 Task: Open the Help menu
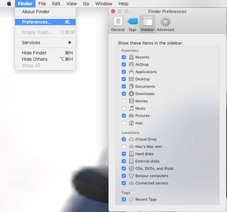coord(123,4)
